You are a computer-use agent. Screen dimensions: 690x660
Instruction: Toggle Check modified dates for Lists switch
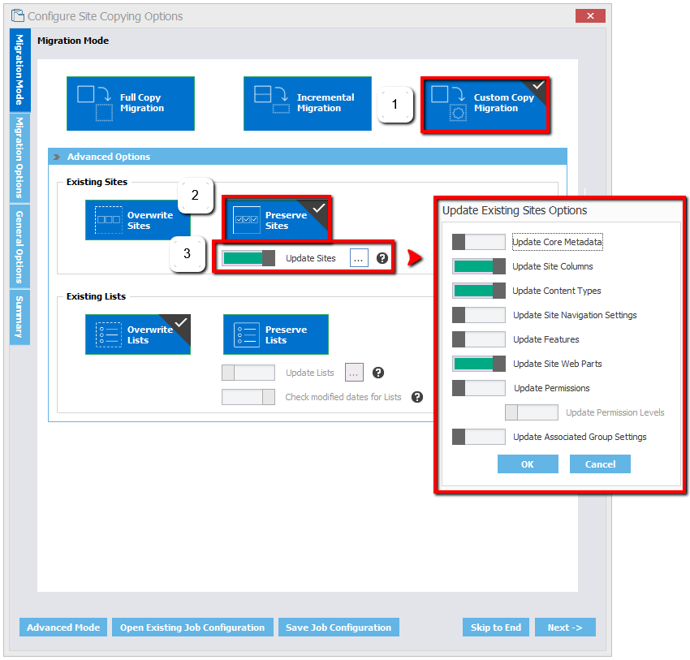point(248,397)
